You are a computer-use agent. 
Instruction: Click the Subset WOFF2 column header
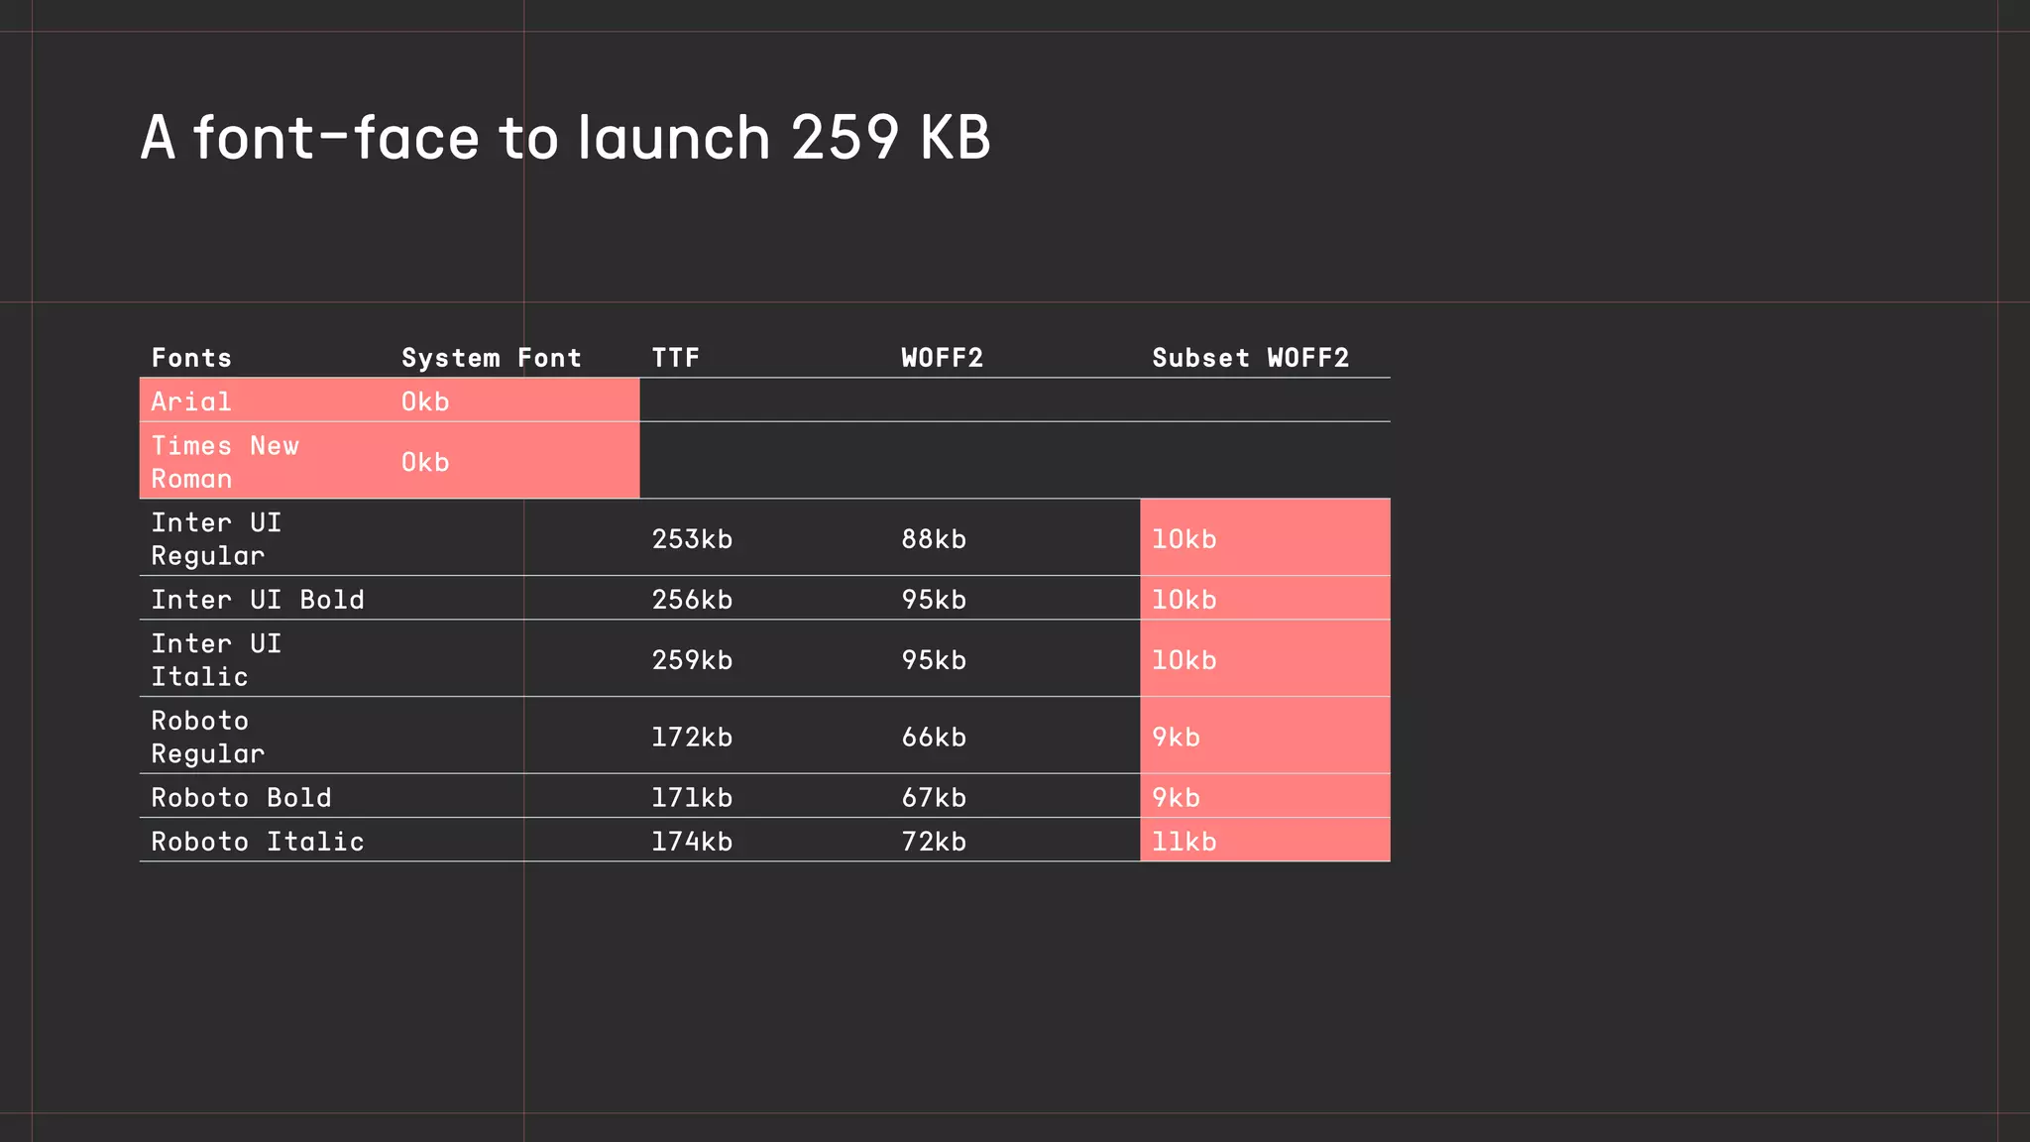pos(1251,358)
